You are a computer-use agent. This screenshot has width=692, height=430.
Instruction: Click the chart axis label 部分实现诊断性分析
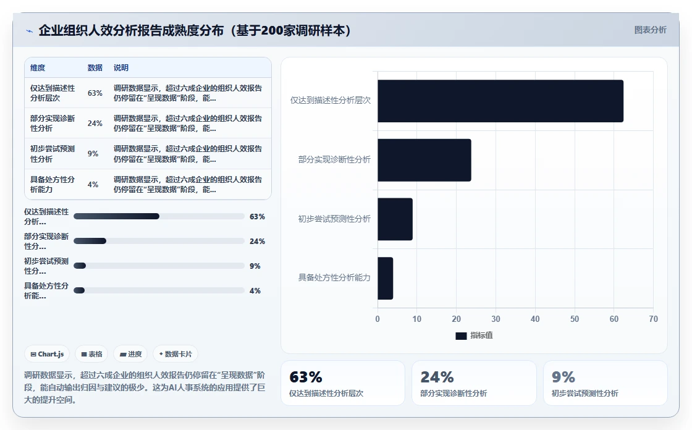pos(334,160)
